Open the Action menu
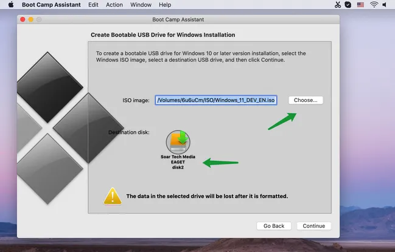This screenshot has width=395, height=252. [x=114, y=4]
